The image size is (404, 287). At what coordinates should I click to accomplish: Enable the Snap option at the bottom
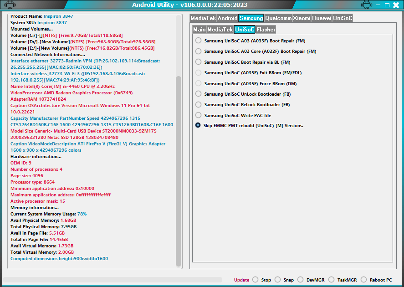coord(278,280)
